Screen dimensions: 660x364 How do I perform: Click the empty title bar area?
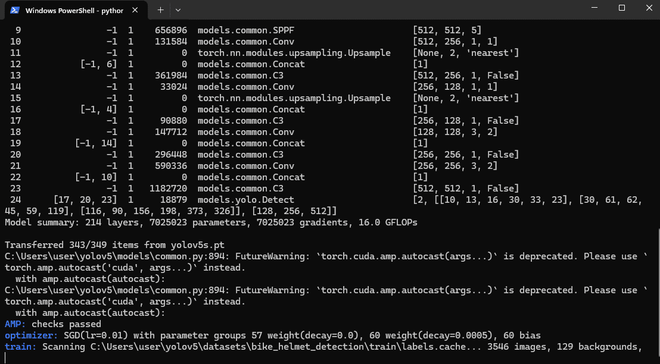coord(379,10)
